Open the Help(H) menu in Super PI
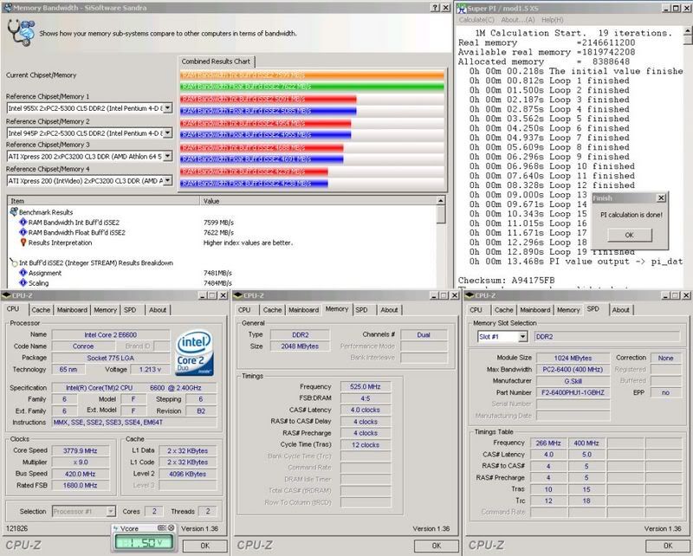The width and height of the screenshot is (693, 556). tap(552, 20)
